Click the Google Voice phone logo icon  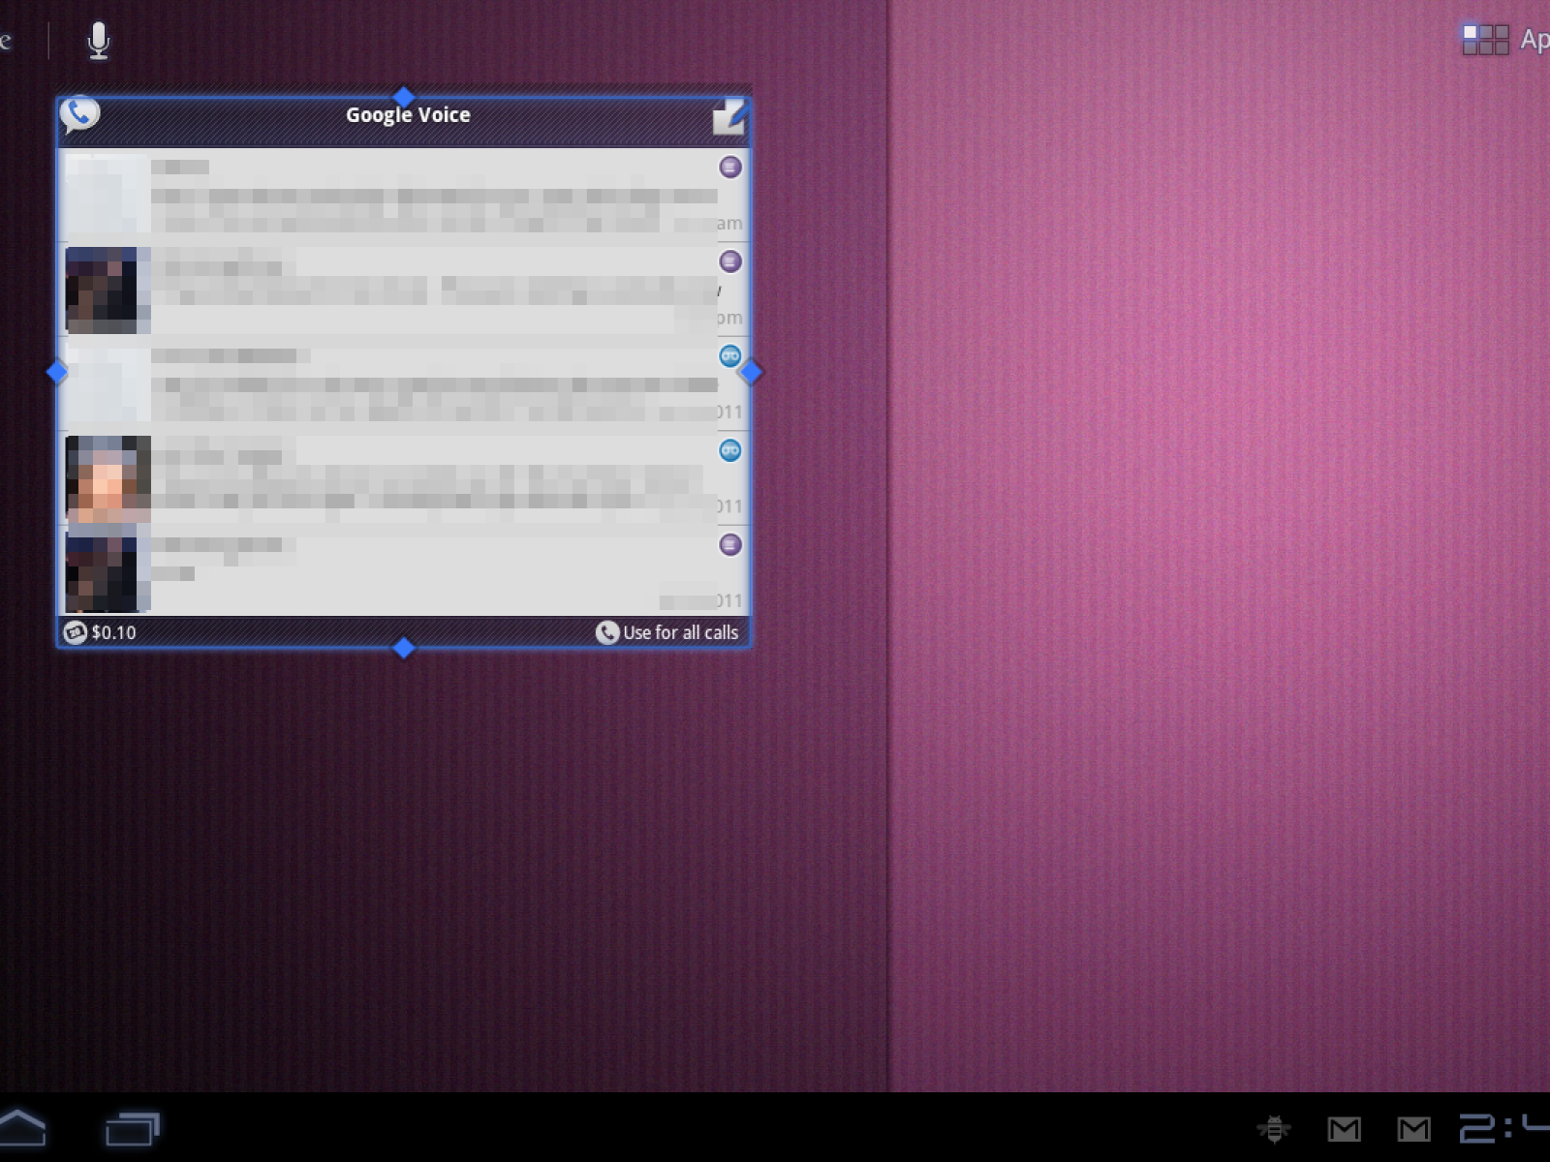pyautogui.click(x=80, y=115)
